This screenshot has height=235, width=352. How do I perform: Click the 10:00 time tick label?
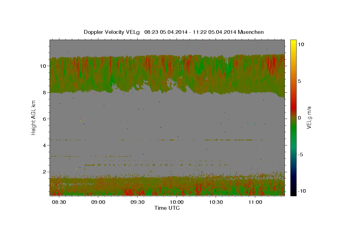point(177,202)
